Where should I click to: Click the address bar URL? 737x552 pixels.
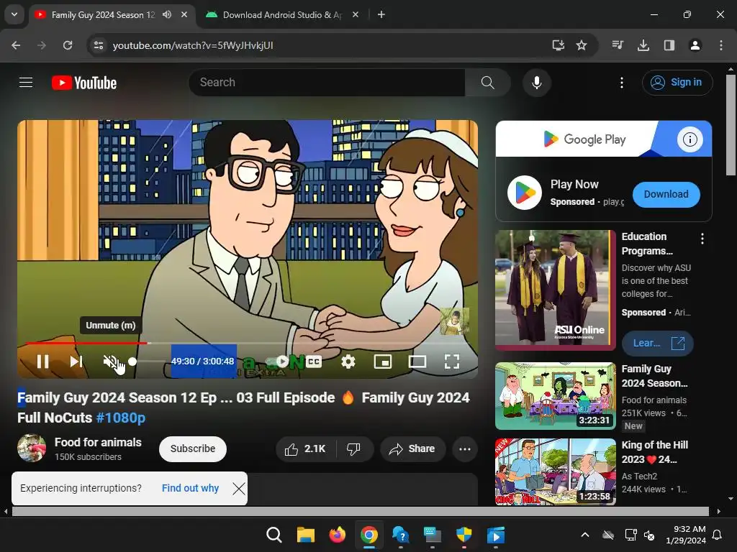click(x=193, y=45)
